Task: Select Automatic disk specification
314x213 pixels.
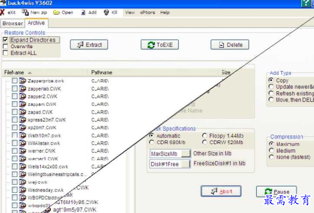Action: click(152, 136)
